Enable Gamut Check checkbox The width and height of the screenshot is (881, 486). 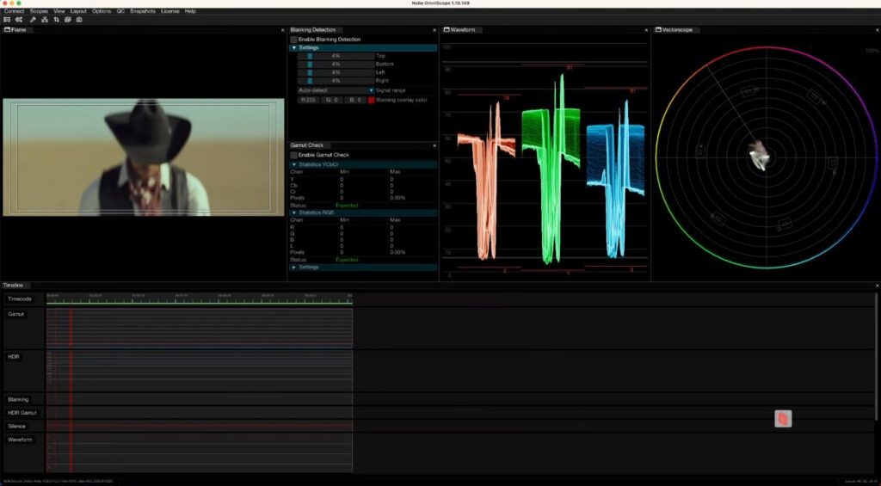pos(294,155)
